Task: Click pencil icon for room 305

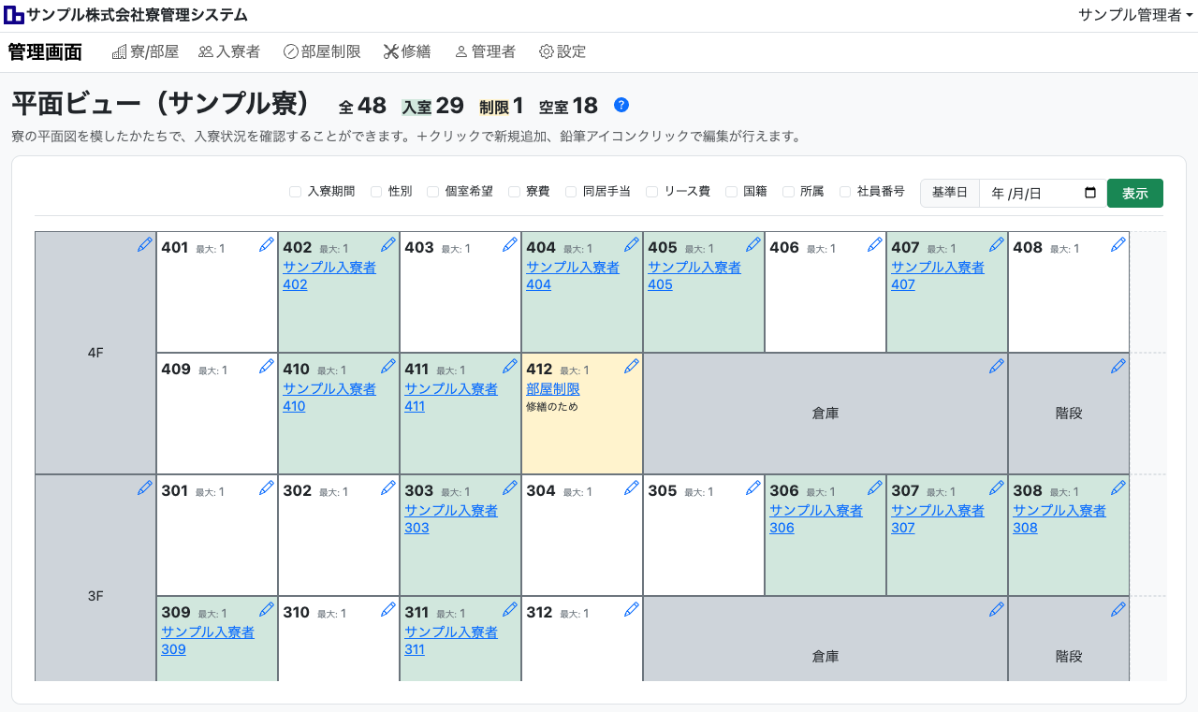Action: (753, 487)
